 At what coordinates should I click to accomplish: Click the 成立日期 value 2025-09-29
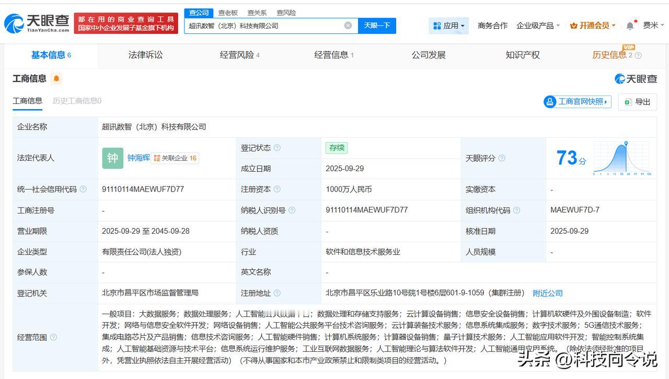pos(345,169)
